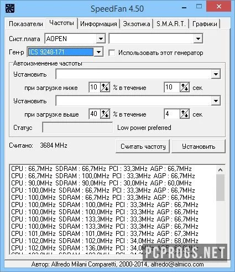Maximize the SpeedFan window

(x=199, y=7)
